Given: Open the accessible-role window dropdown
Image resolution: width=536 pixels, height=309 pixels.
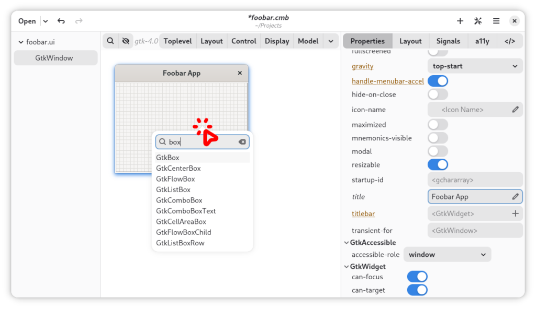Looking at the screenshot, I should [x=447, y=255].
